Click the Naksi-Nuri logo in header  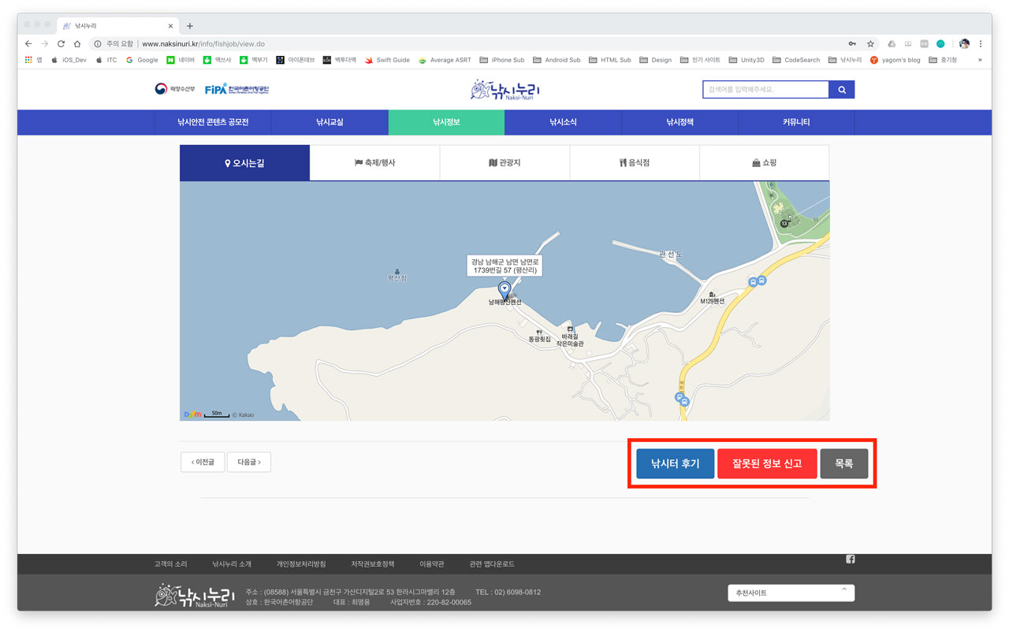(504, 90)
